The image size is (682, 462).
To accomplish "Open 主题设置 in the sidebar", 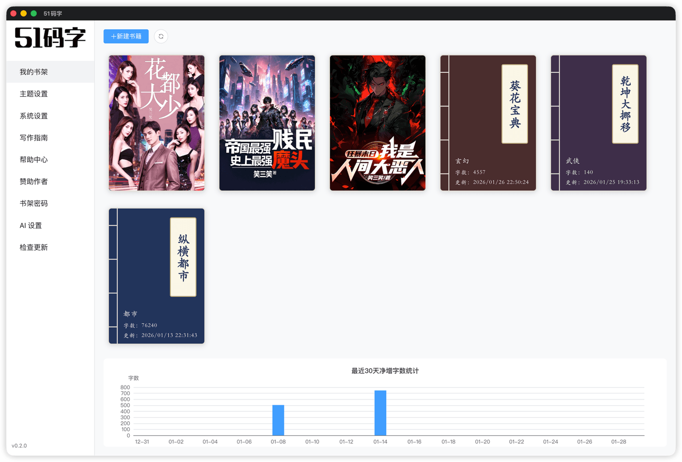I will click(x=34, y=94).
